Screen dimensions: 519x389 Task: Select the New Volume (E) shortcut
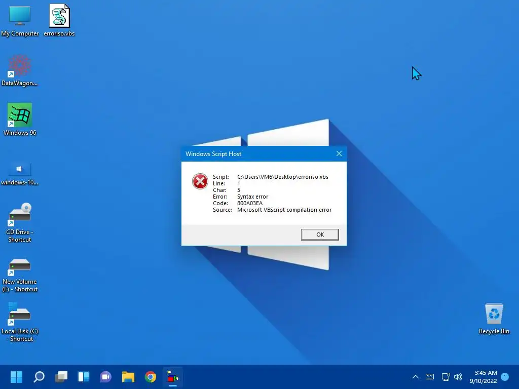(x=20, y=275)
